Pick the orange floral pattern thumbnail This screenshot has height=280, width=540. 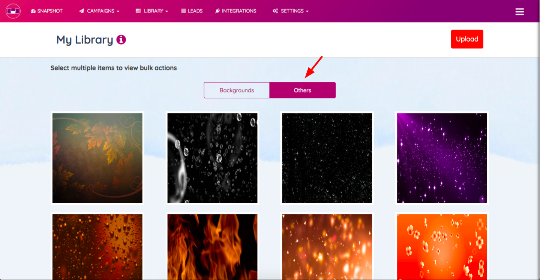[442, 247]
